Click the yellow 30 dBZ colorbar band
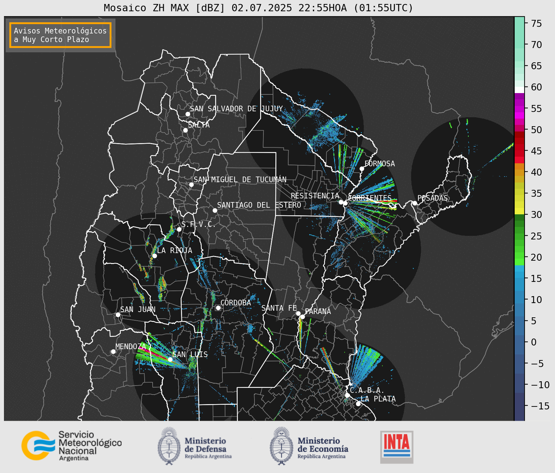Image resolution: width=555 pixels, height=473 pixels. point(519,211)
